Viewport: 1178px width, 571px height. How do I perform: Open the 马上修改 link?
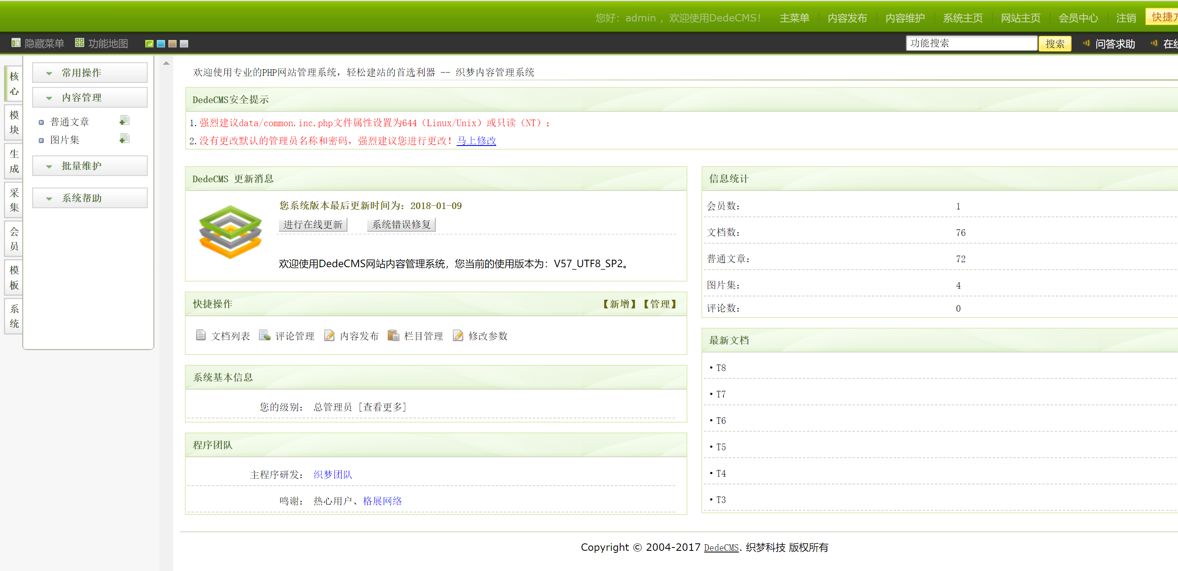pos(476,141)
